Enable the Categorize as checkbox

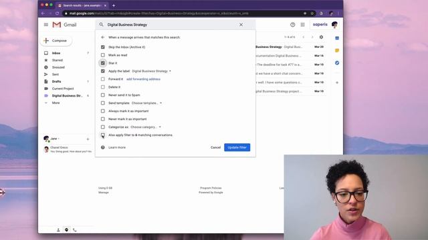tap(102, 127)
